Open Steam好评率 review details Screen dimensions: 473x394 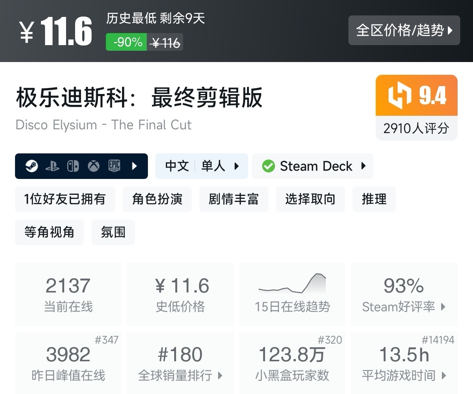click(404, 306)
